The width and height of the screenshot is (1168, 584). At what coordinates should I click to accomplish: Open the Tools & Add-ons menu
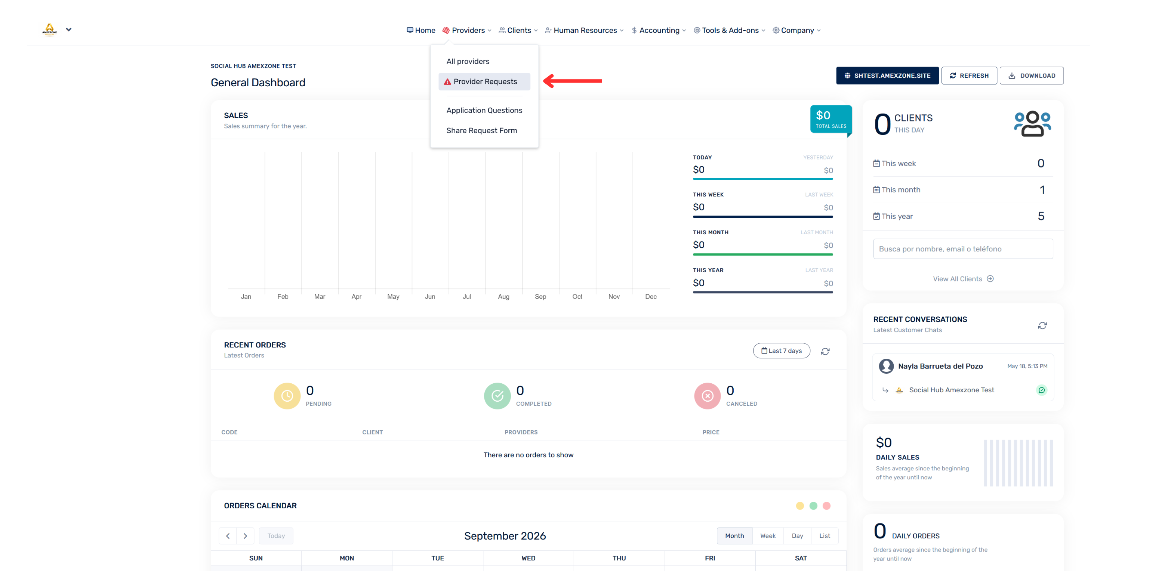729,30
